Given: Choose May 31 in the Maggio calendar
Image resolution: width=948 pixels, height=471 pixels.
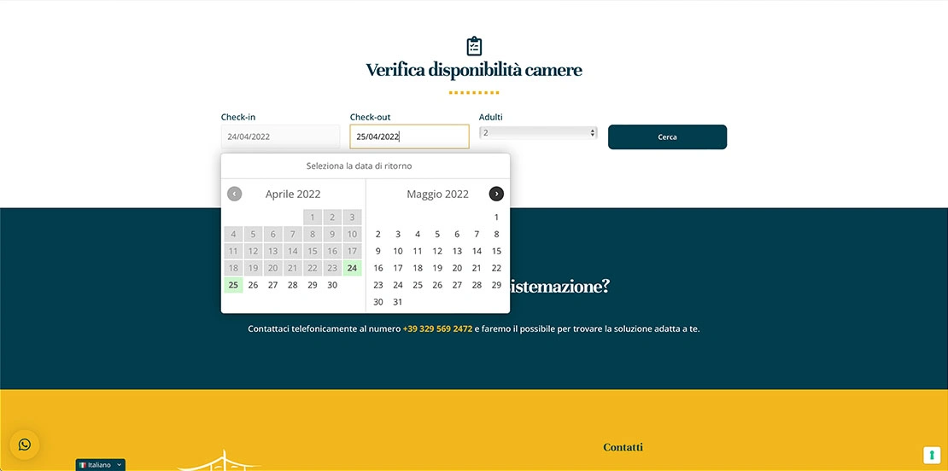Looking at the screenshot, I should click(398, 302).
